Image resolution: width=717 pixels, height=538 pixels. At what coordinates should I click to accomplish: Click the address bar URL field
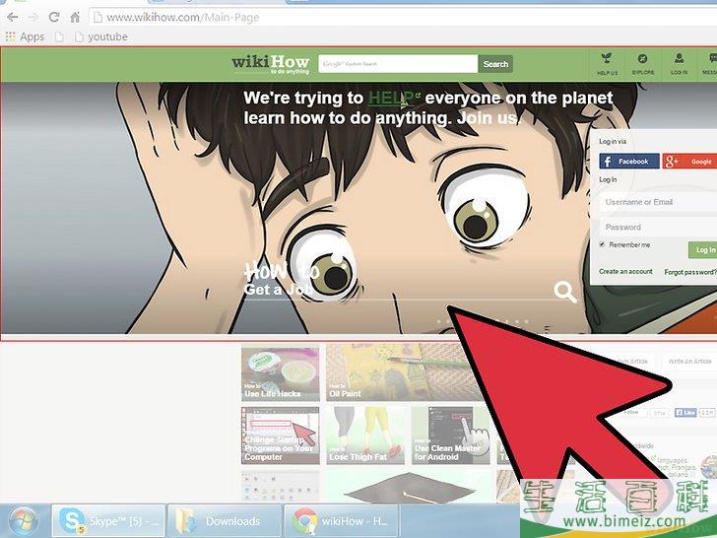(x=403, y=18)
